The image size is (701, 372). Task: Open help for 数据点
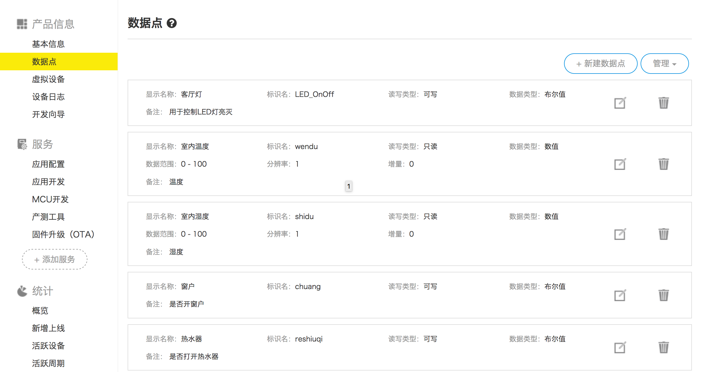[172, 23]
